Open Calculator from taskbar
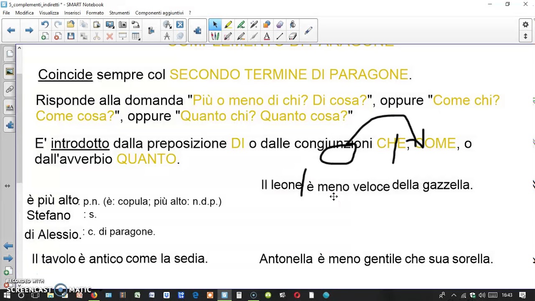535x301 pixels. click(x=239, y=295)
